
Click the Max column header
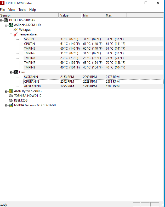pyautogui.click(x=115, y=15)
